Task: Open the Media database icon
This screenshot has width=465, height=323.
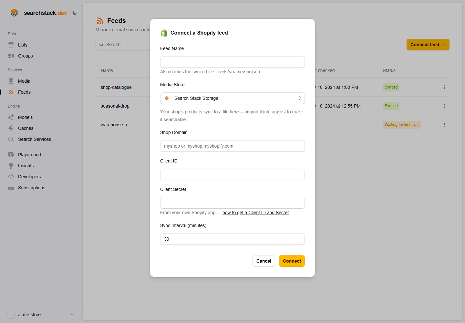Action: pos(11,81)
